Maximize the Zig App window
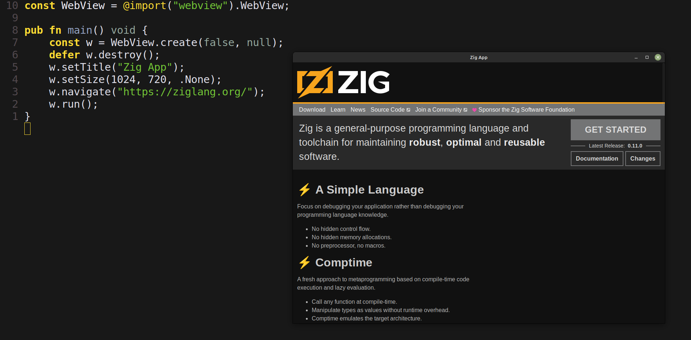The width and height of the screenshot is (691, 340). 647,57
